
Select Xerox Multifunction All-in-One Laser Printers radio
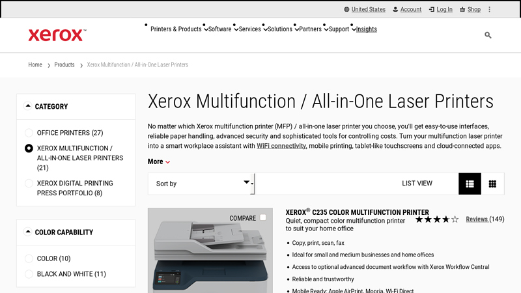click(29, 148)
